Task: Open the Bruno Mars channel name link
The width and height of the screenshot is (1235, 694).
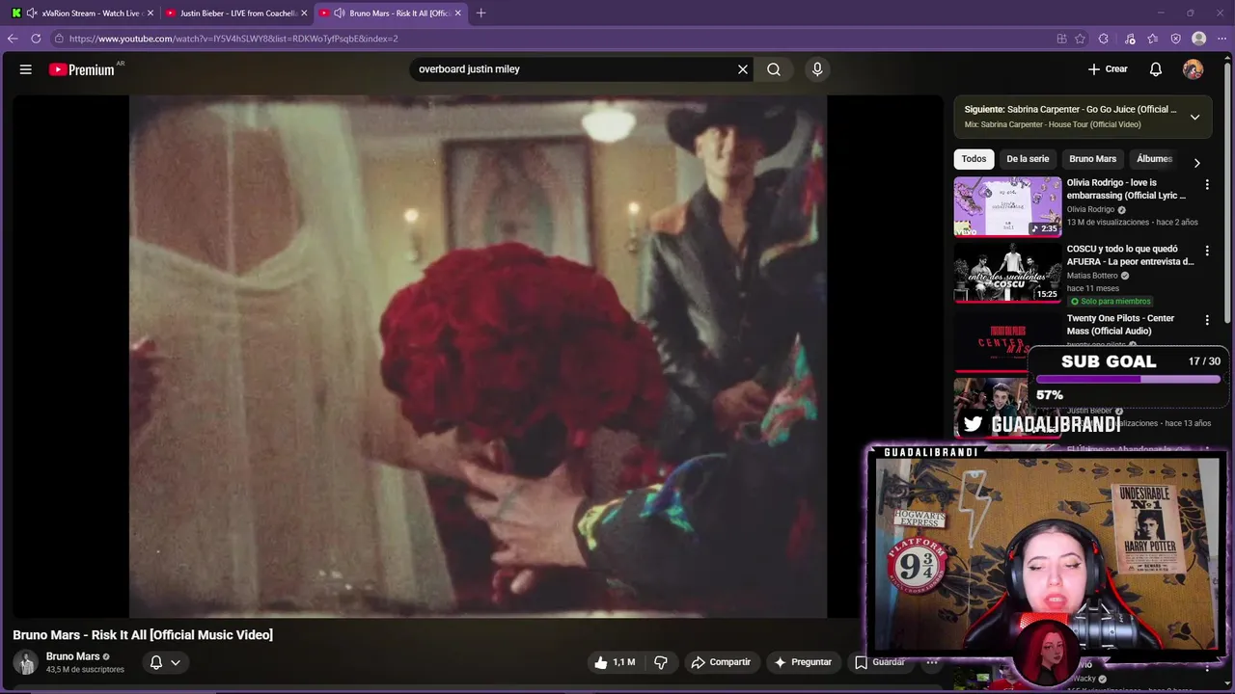Action: [73, 656]
